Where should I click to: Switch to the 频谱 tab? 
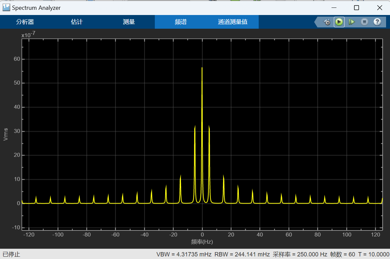(x=181, y=22)
